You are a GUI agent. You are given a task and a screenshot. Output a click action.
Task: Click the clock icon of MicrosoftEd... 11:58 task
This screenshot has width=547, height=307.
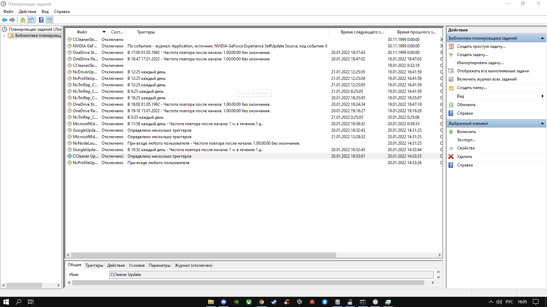tap(69, 124)
